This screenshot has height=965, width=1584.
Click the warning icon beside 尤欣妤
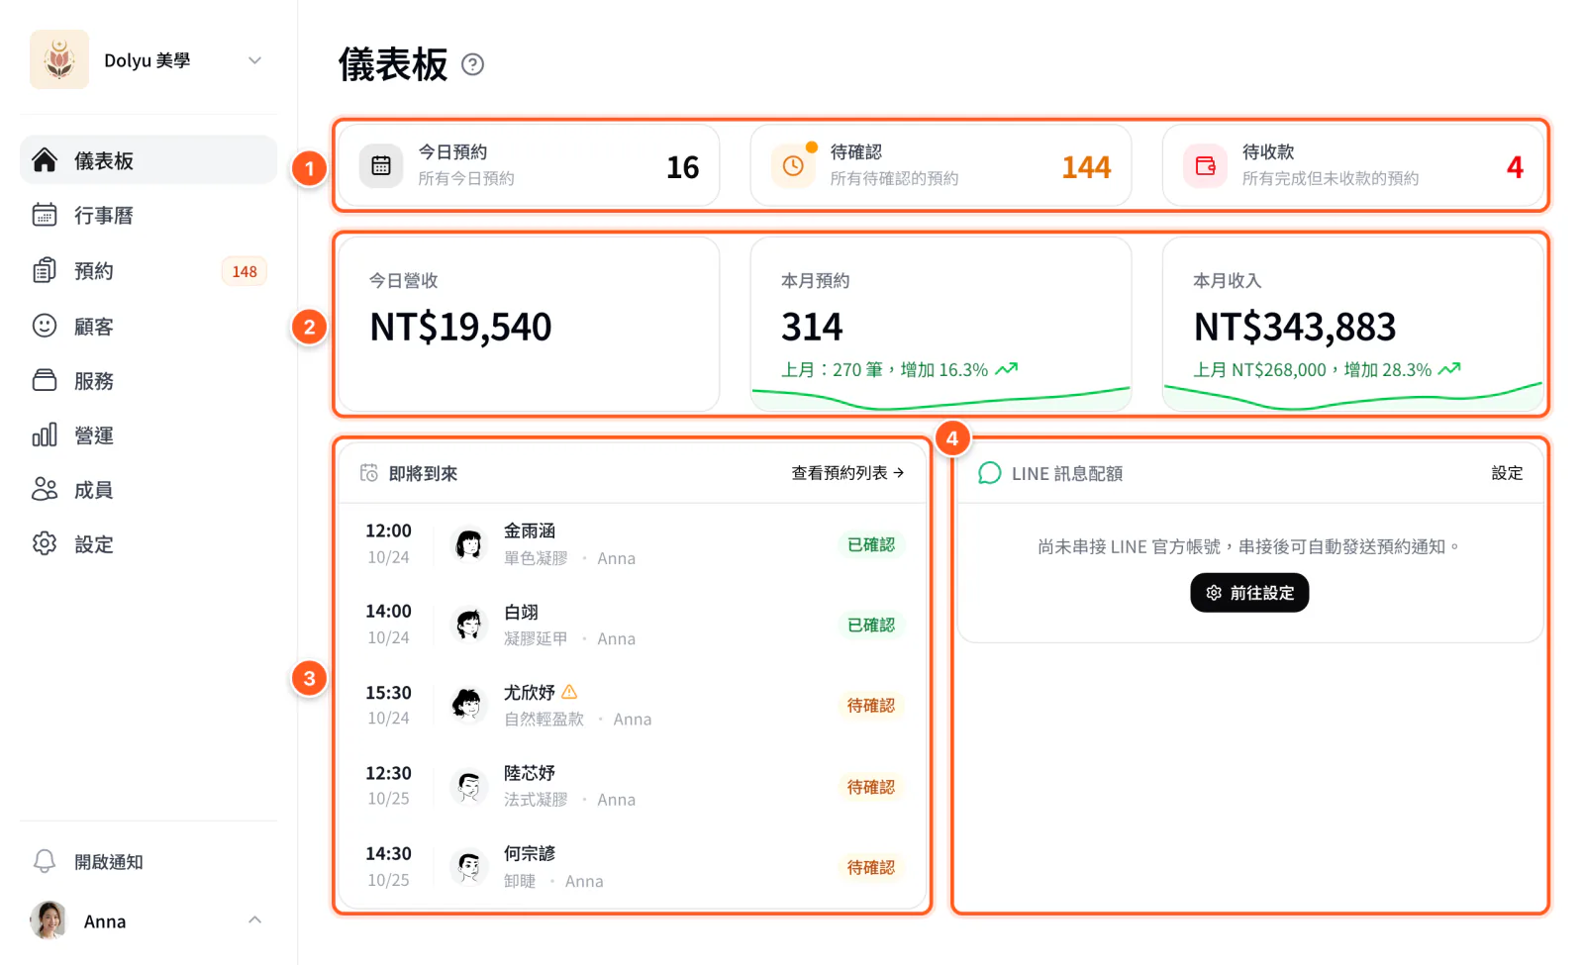569,692
